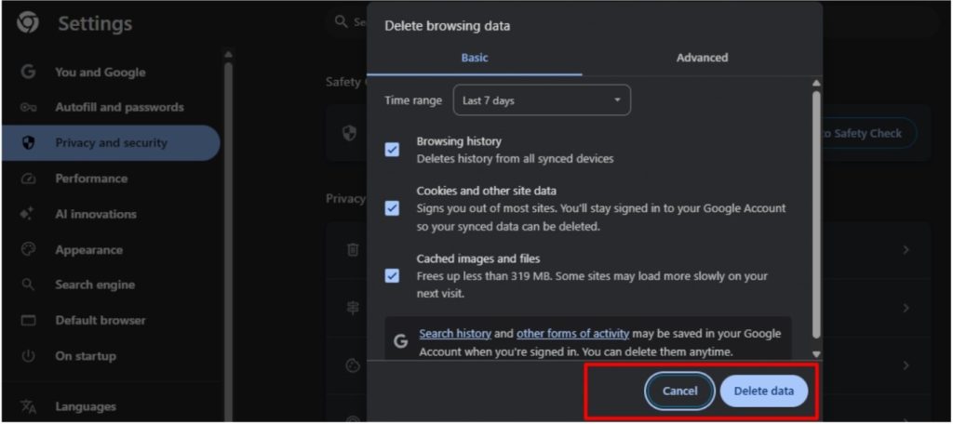Switch to the Basic tab
953x424 pixels.
click(x=474, y=58)
